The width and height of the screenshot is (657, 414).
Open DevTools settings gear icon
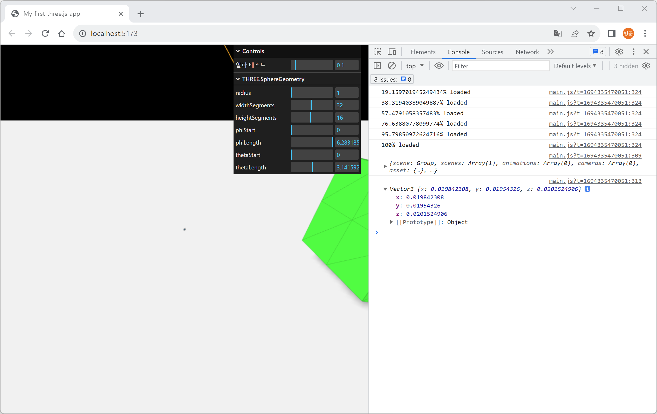point(619,52)
